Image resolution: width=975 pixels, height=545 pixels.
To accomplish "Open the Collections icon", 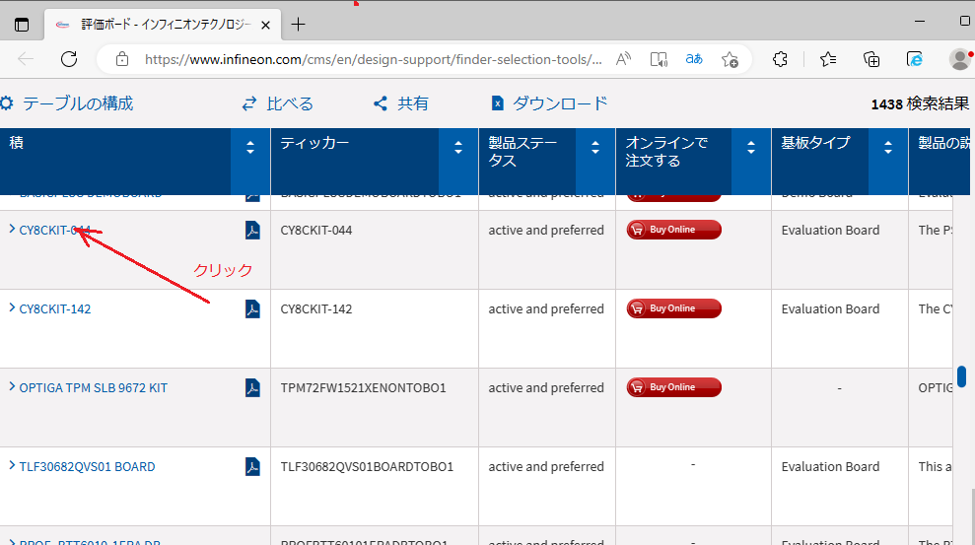I will pyautogui.click(x=871, y=59).
